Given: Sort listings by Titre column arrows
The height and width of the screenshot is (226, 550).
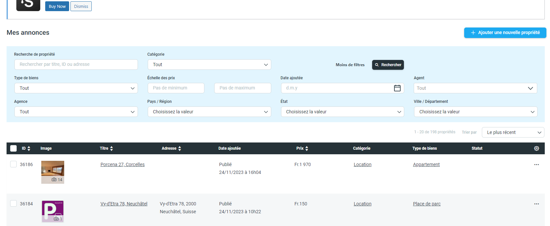Looking at the screenshot, I should (x=111, y=148).
